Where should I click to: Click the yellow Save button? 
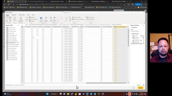(x=141, y=88)
